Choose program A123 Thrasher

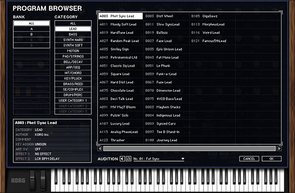(120, 140)
